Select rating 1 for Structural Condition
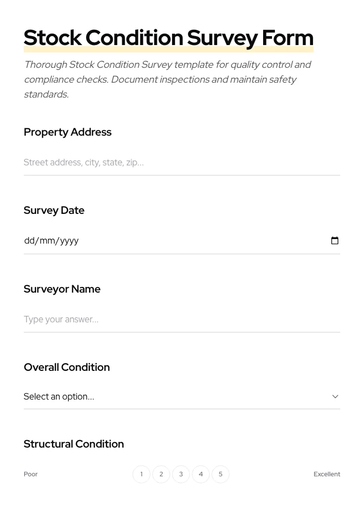 point(141,474)
